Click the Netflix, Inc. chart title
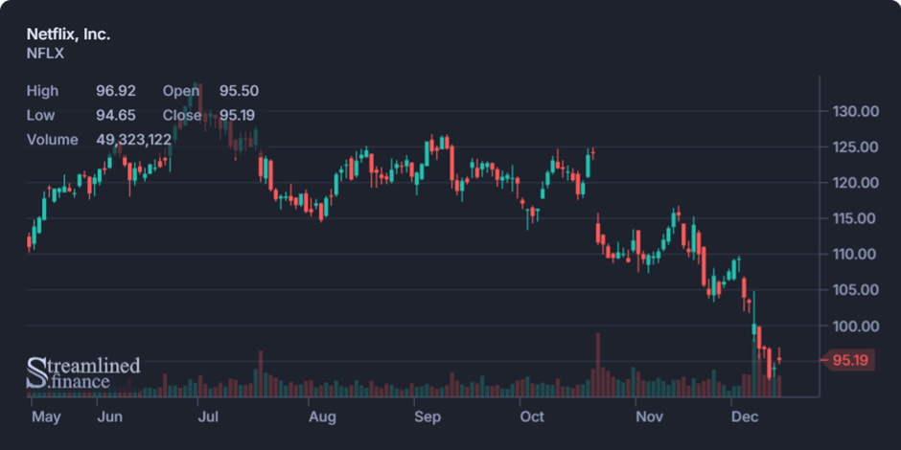 [68, 34]
